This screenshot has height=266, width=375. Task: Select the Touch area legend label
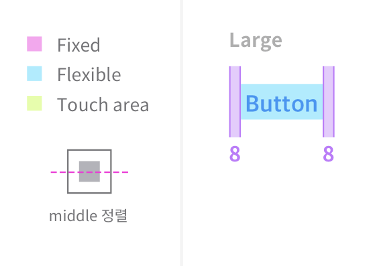coord(103,105)
